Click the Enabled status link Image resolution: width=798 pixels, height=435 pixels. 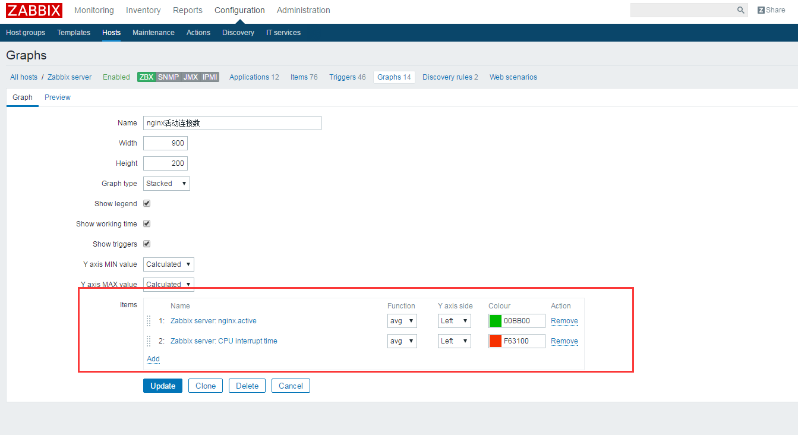pos(116,77)
